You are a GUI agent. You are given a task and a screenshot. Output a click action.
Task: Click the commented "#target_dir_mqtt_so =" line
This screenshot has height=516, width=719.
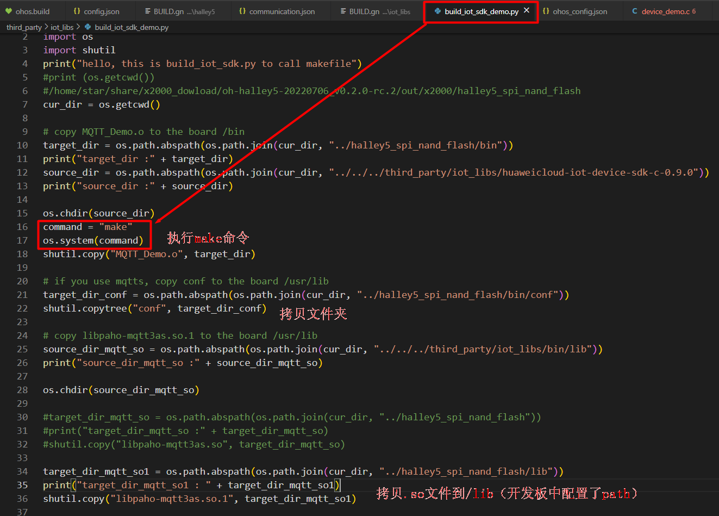[292, 417]
